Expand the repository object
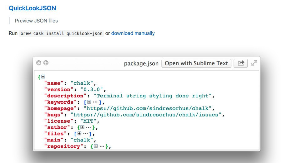283x163 pixels. (x=96, y=146)
